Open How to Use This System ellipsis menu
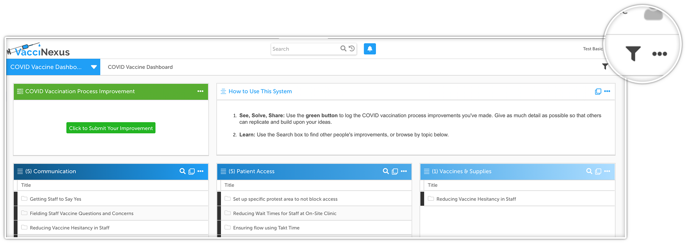This screenshot has height=244, width=687. [607, 91]
